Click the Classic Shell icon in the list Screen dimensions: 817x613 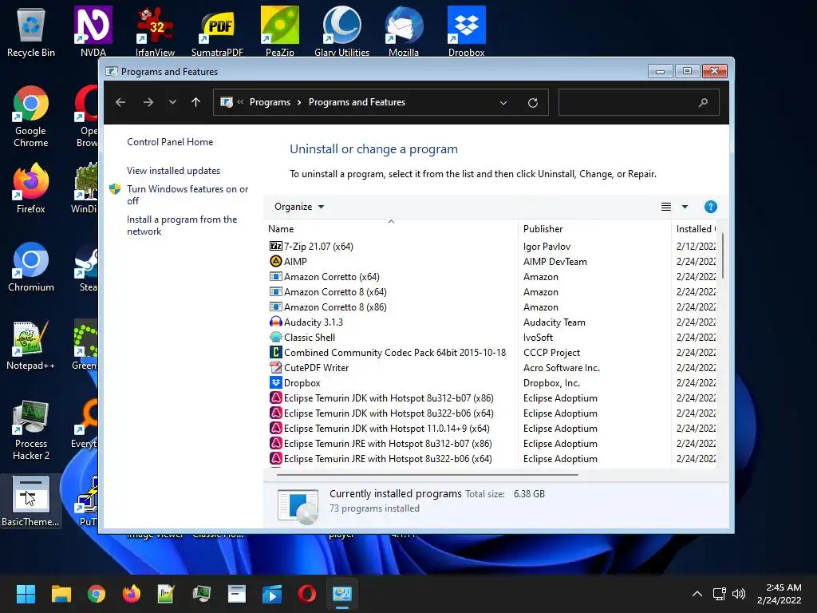pos(275,338)
